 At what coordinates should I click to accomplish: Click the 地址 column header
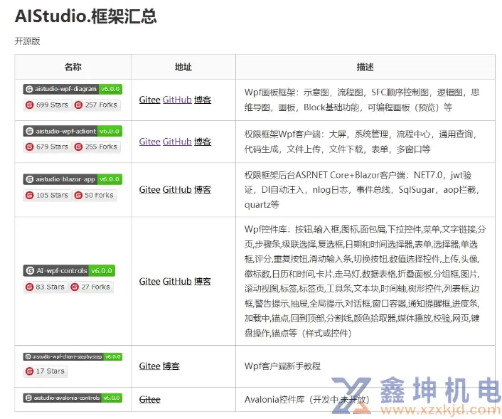tap(183, 67)
